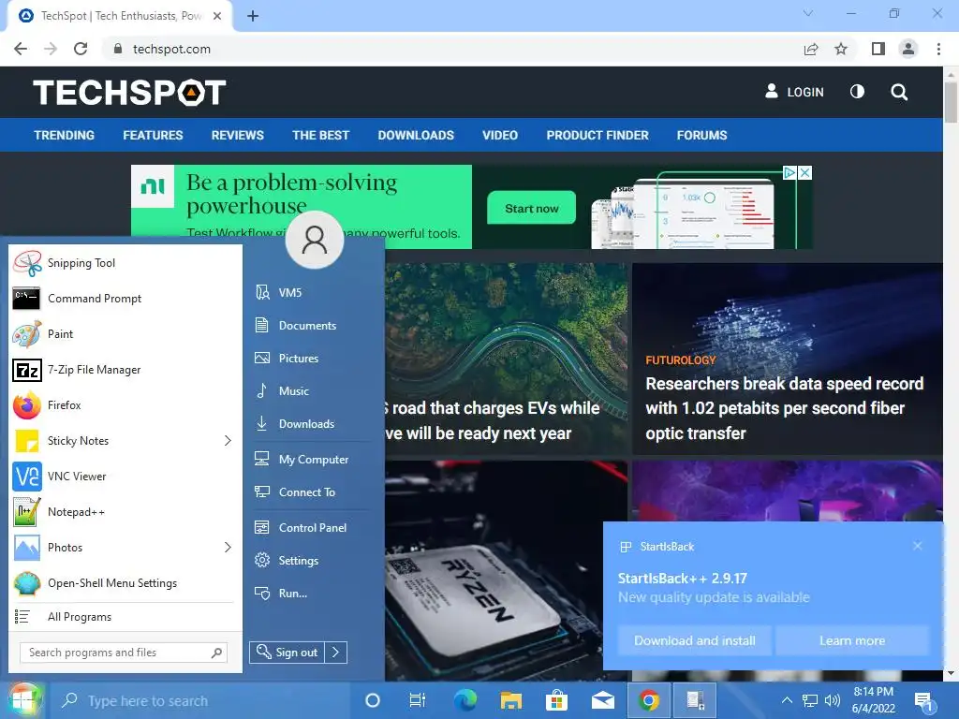Click the techspot.com address bar

pos(452,49)
